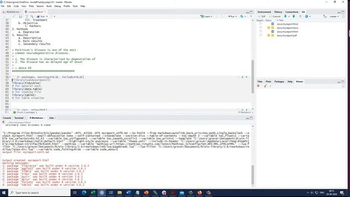Open File Explorer from the taskbar

(x=120, y=193)
